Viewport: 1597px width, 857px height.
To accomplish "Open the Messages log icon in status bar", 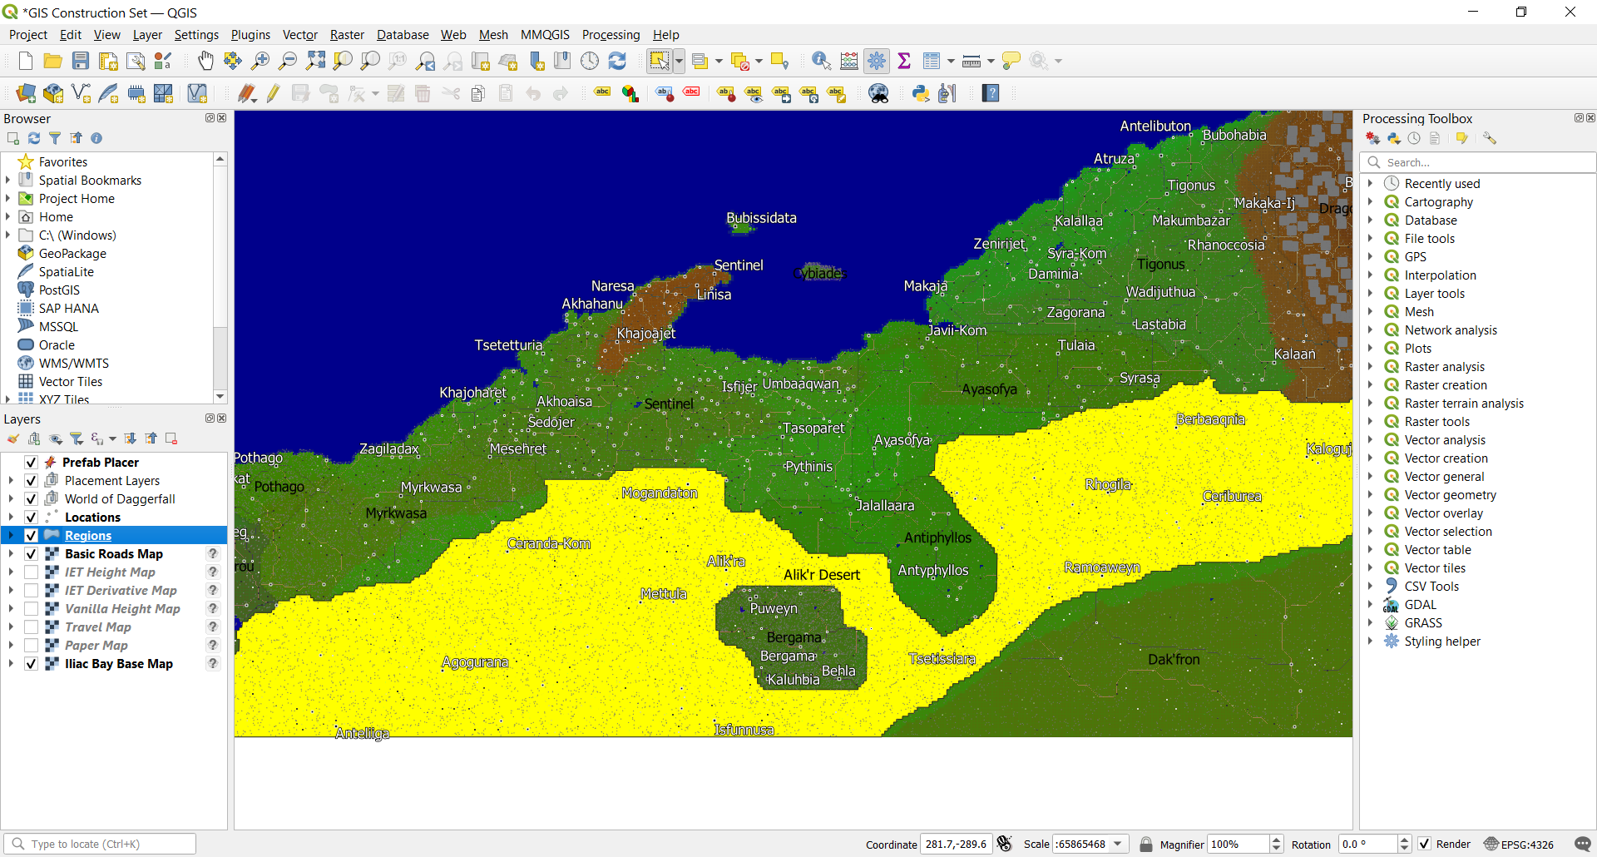I will pyautogui.click(x=1583, y=844).
